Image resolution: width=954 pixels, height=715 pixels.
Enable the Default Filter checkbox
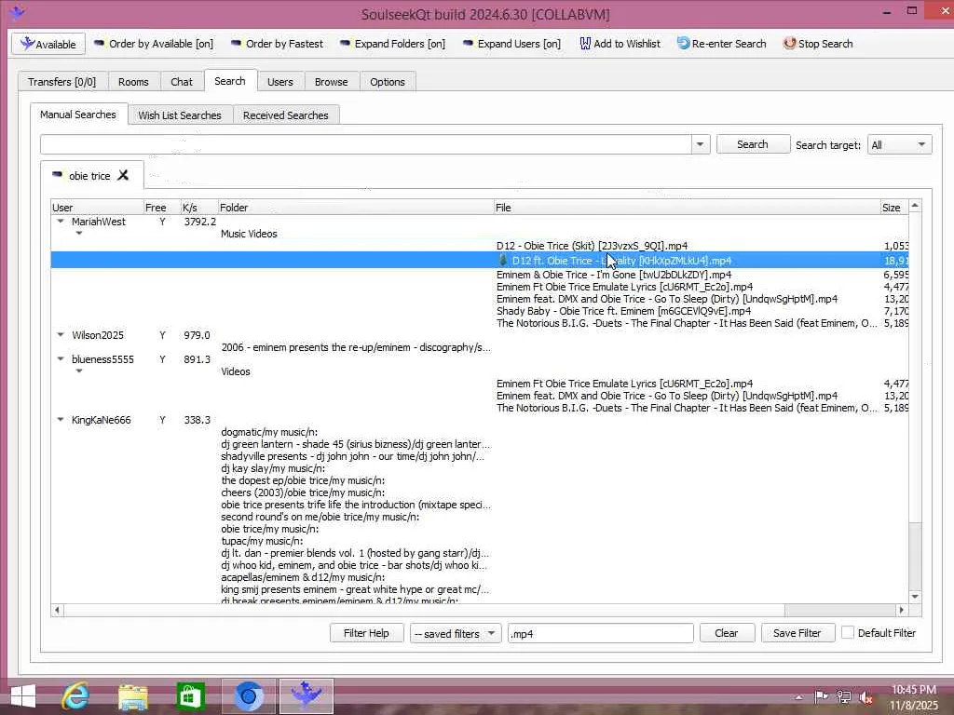(x=848, y=632)
